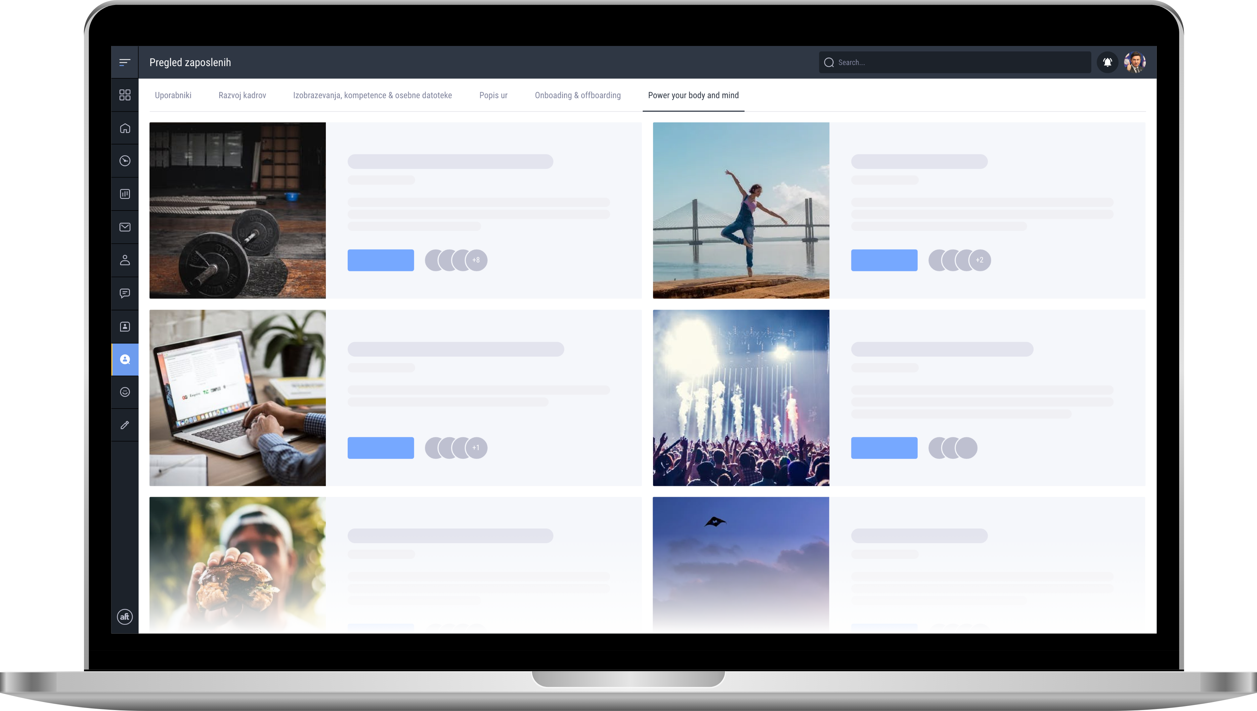1257x711 pixels.
Task: Open the dumbbell gym thumbnail
Action: [x=238, y=211]
